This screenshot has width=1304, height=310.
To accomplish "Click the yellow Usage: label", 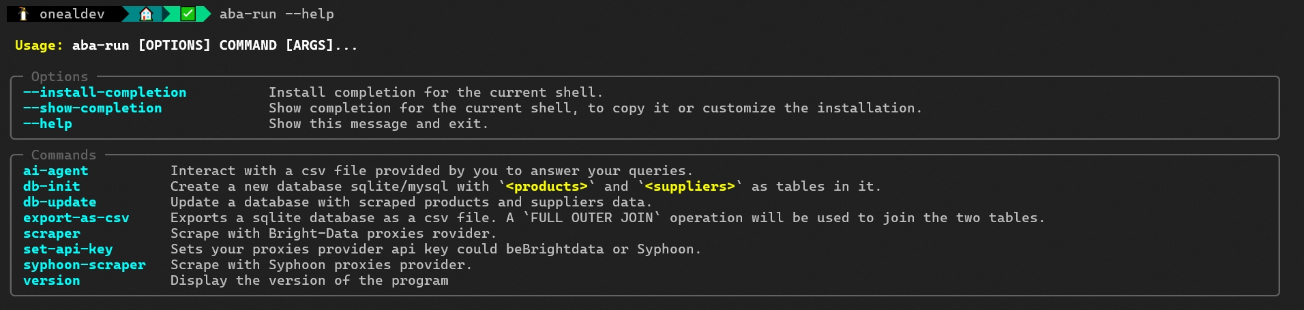I will 39,46.
